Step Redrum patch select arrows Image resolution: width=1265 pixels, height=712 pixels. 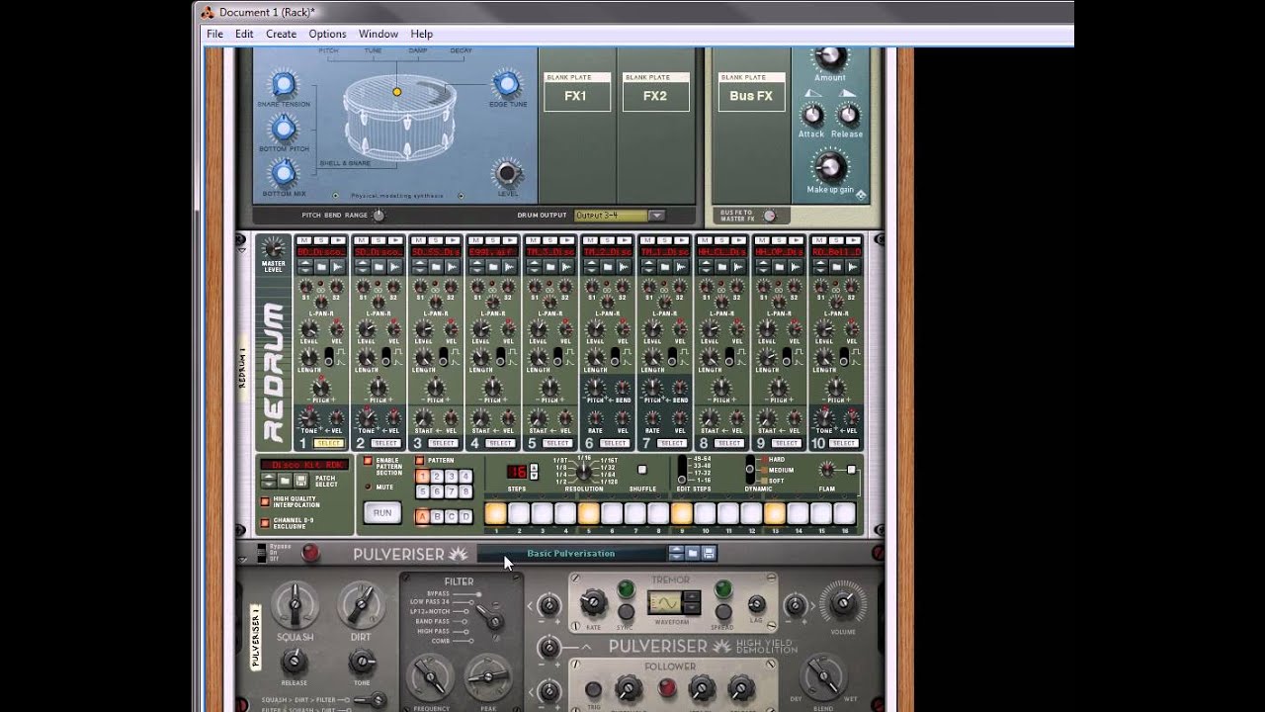click(268, 481)
